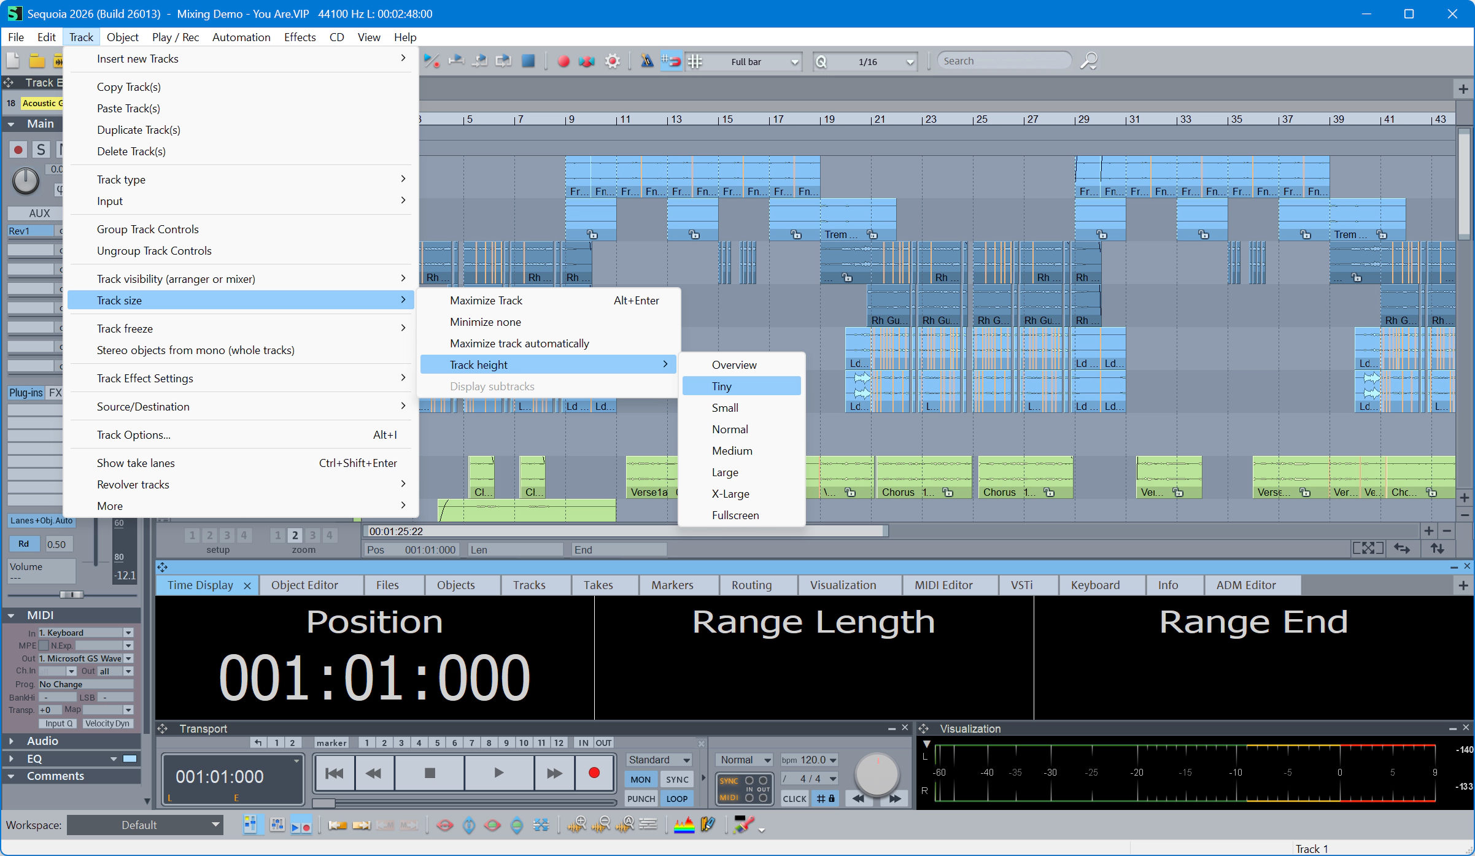The width and height of the screenshot is (1475, 856).
Task: Click the new project page icon
Action: [13, 61]
